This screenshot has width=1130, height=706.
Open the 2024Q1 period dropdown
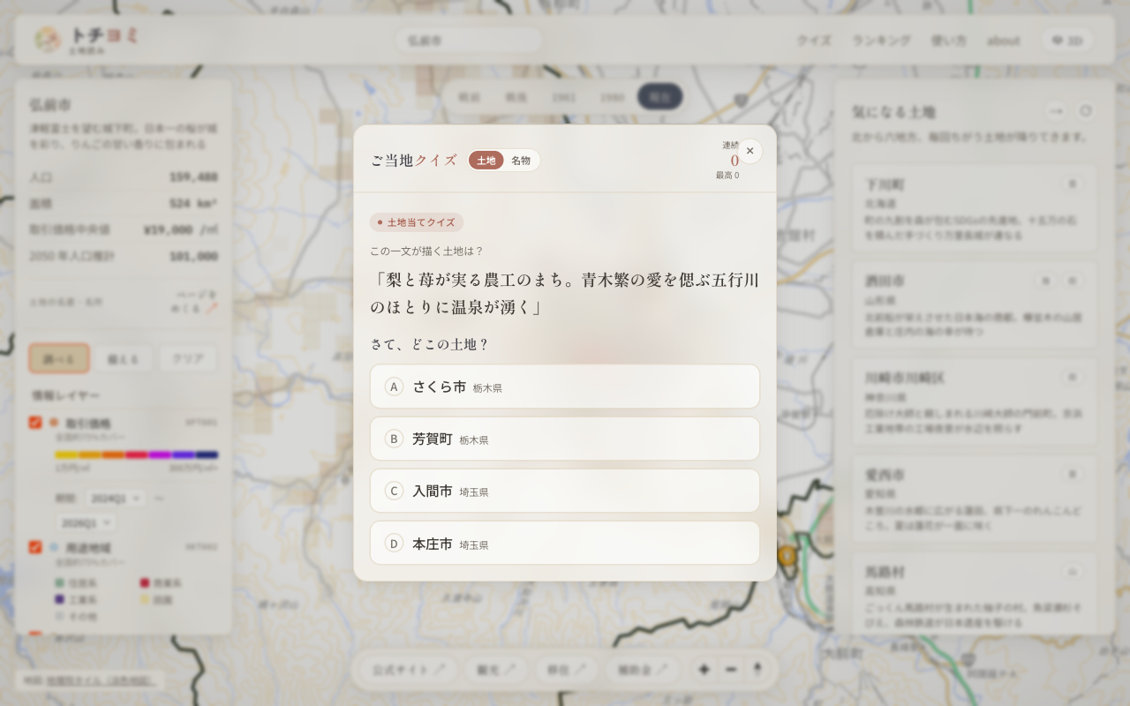(116, 498)
